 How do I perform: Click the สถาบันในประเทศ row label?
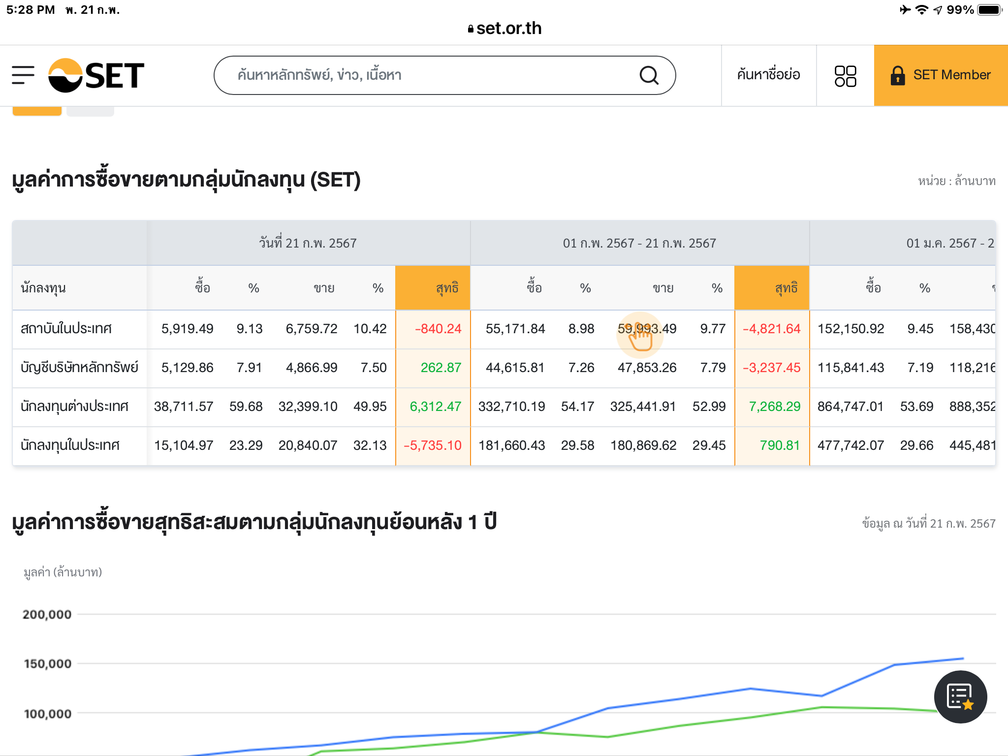click(66, 329)
